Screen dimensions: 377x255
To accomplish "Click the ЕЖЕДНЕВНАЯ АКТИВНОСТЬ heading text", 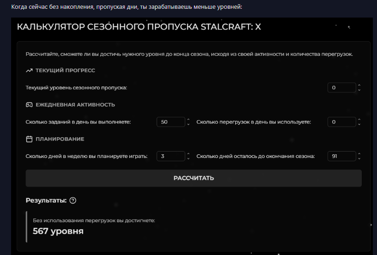I will tap(75, 105).
